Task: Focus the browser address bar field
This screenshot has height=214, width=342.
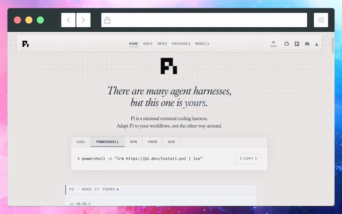Action: [204, 20]
